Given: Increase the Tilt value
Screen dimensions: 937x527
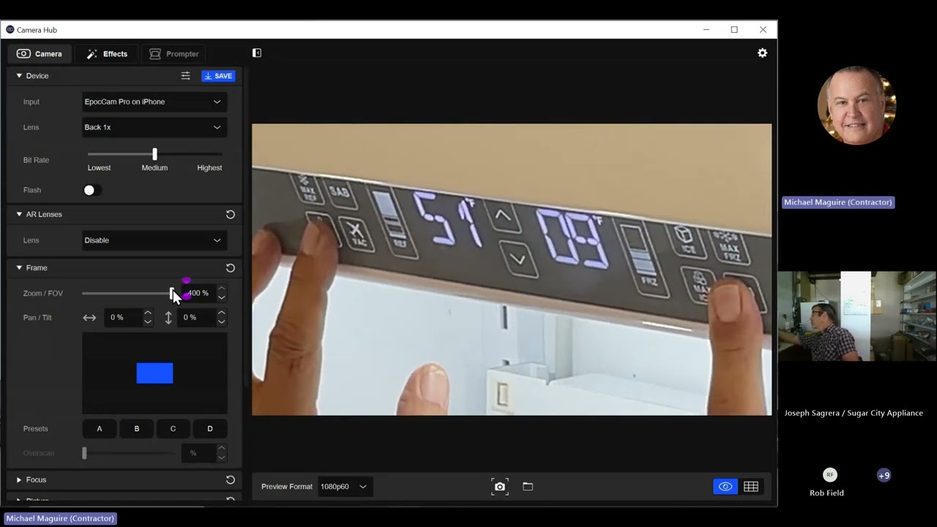Looking at the screenshot, I should (221, 313).
